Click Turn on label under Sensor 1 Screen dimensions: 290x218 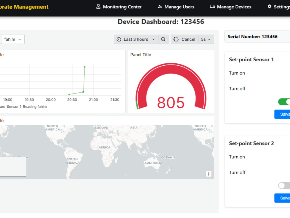coord(237,73)
